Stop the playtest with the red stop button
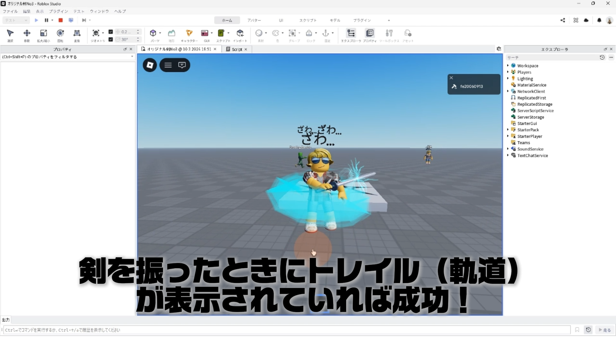The width and height of the screenshot is (616, 346). tap(60, 20)
